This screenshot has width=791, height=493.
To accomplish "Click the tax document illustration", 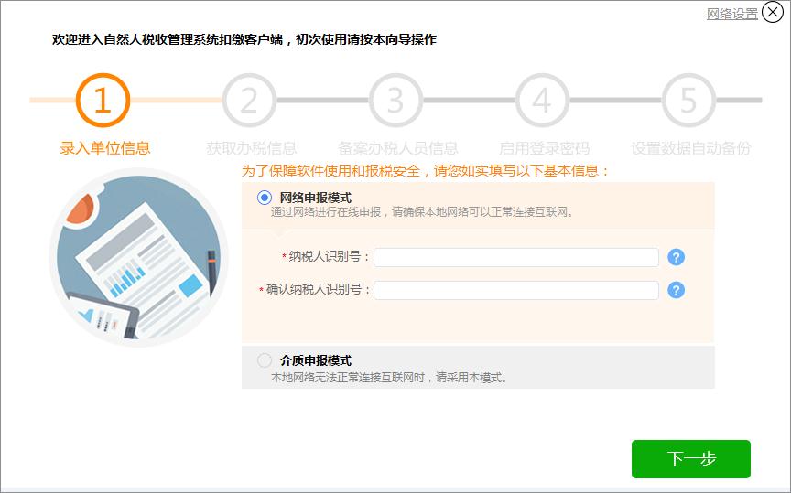I will (138, 258).
